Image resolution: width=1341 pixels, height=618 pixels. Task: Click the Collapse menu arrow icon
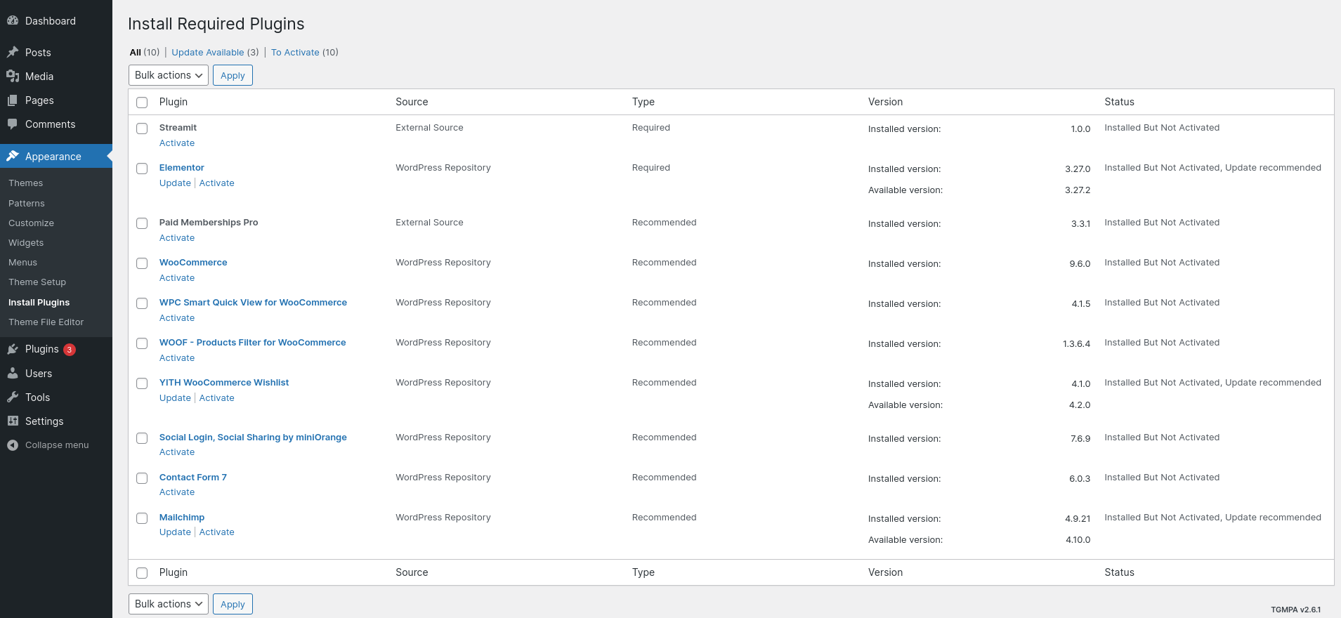pos(13,445)
